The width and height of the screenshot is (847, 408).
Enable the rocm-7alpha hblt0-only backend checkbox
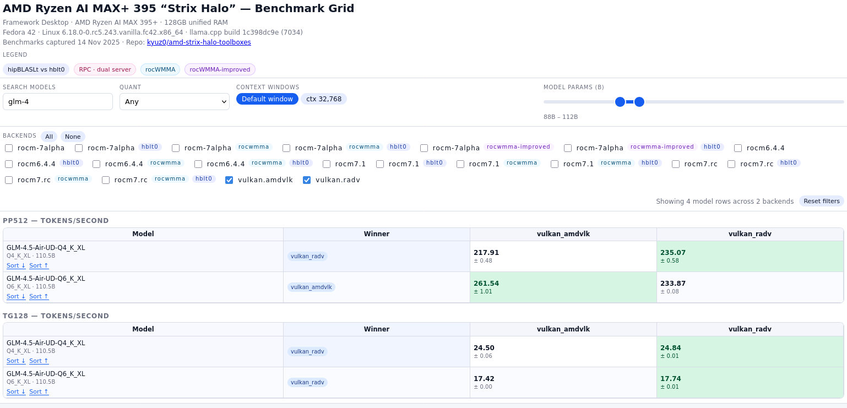(79, 148)
